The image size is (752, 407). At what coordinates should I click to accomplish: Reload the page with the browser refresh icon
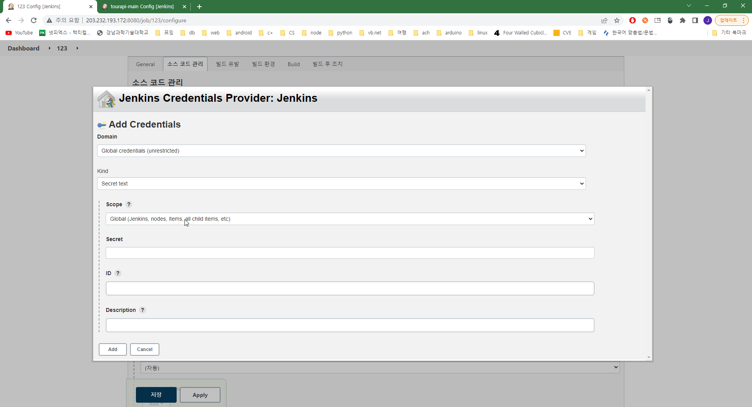(x=34, y=20)
